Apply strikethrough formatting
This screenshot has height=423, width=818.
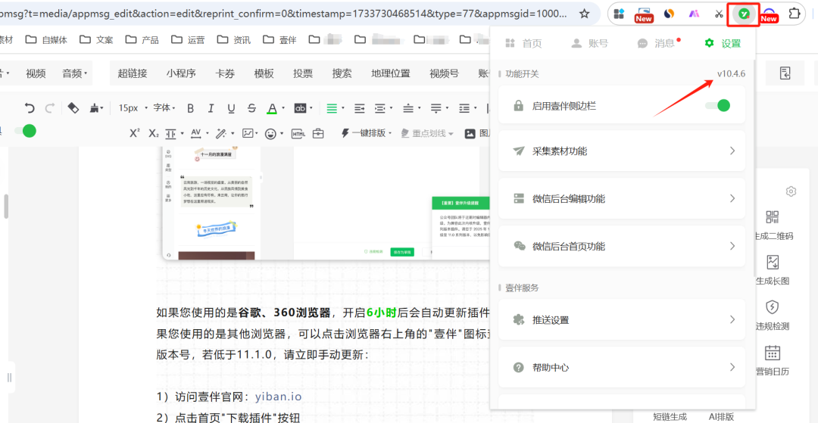[252, 108]
